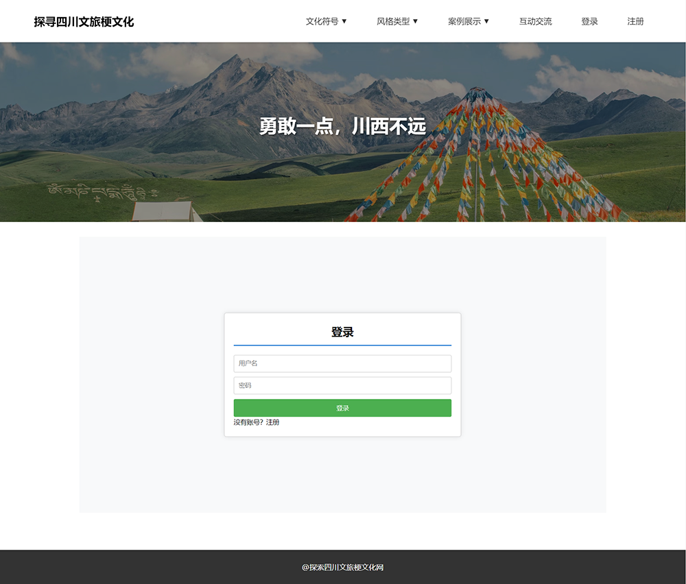Go to the 互动交流 page
This screenshot has width=686, height=584.
pyautogui.click(x=535, y=21)
